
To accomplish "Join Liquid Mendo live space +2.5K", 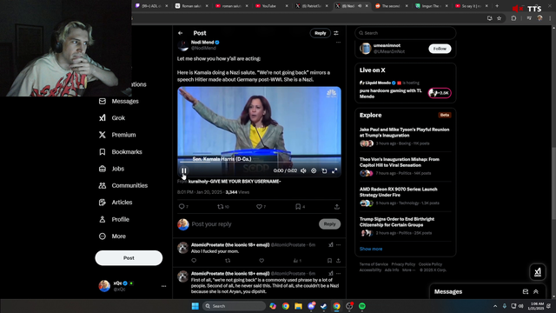I will [x=440, y=93].
